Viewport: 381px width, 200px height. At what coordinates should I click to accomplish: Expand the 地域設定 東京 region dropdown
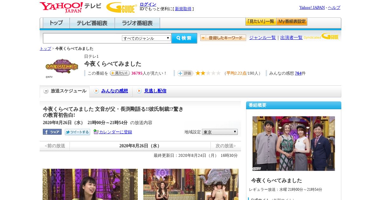coord(220,132)
